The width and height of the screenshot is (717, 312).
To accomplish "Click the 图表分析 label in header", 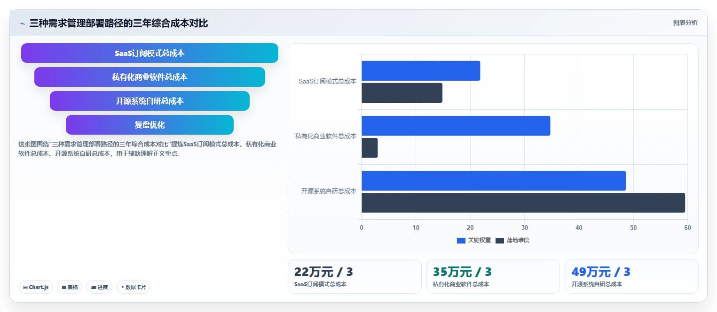I will (685, 23).
